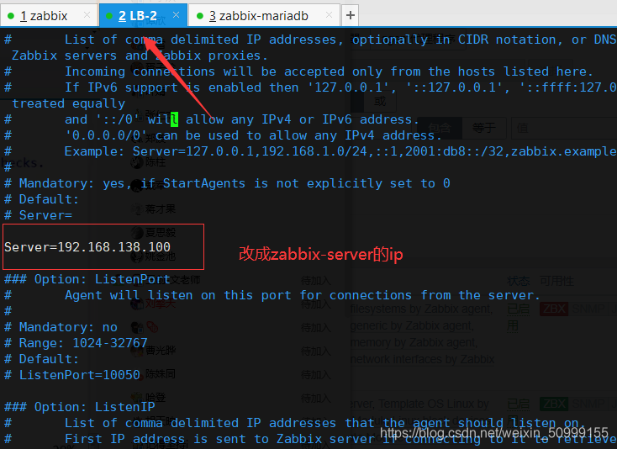617x449 pixels.
Task: Click the '# Default:' line above ListenPort=10050
Action: click(42, 359)
